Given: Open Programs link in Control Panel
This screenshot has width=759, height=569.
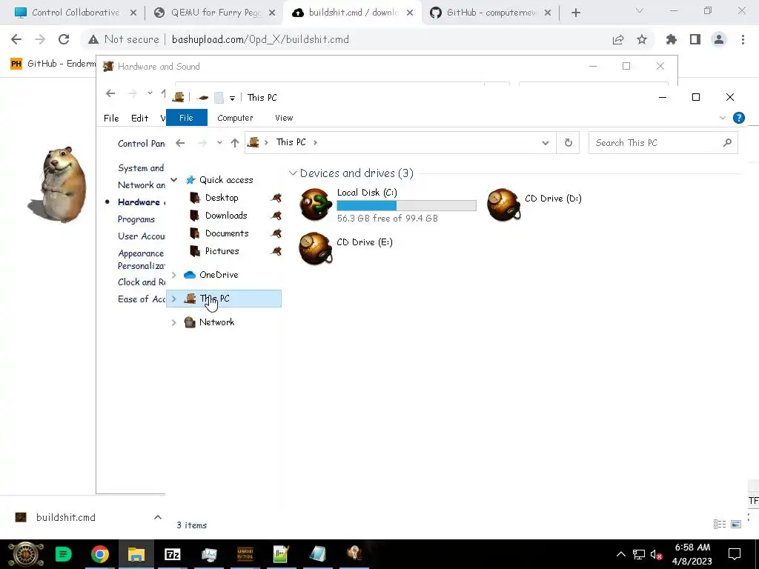Looking at the screenshot, I should (136, 219).
